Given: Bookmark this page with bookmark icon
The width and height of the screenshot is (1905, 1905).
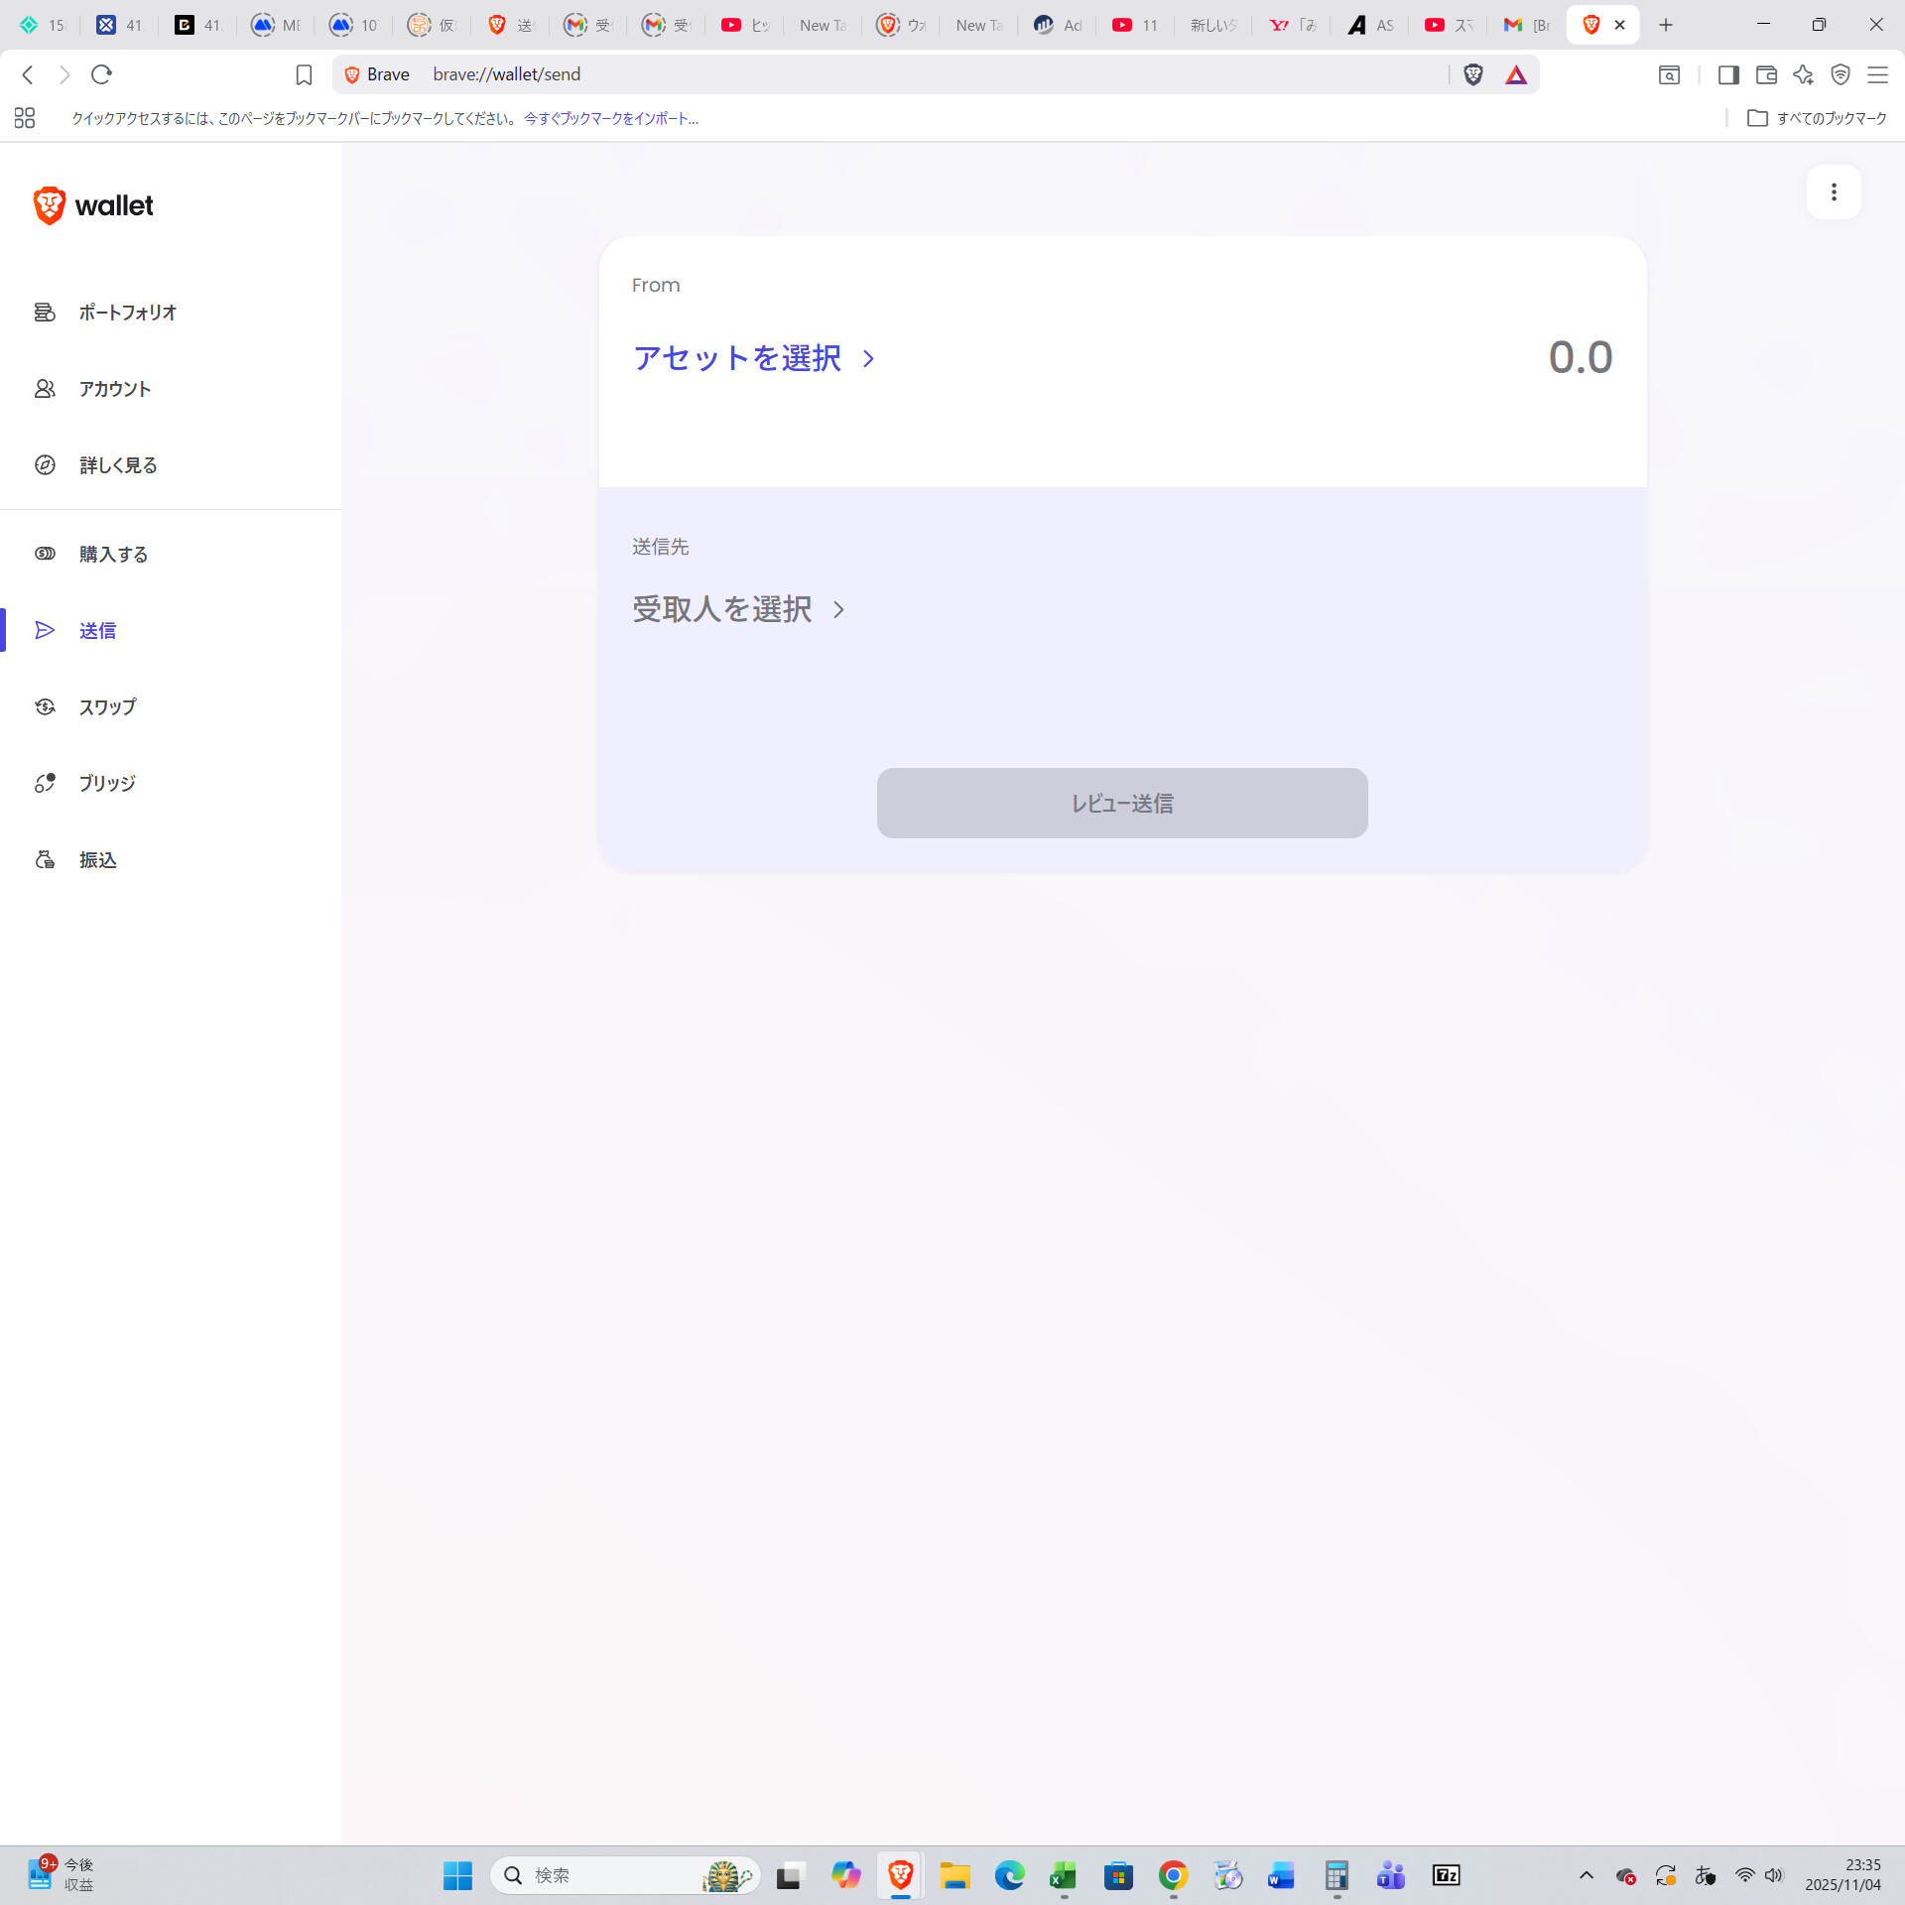Looking at the screenshot, I should point(304,74).
